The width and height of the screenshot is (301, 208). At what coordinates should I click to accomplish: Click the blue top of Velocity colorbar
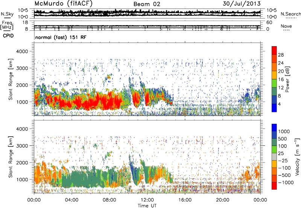click(x=274, y=128)
